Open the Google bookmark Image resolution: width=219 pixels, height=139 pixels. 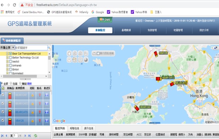tap(97, 12)
